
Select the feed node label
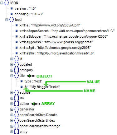[x=18, y=20]
